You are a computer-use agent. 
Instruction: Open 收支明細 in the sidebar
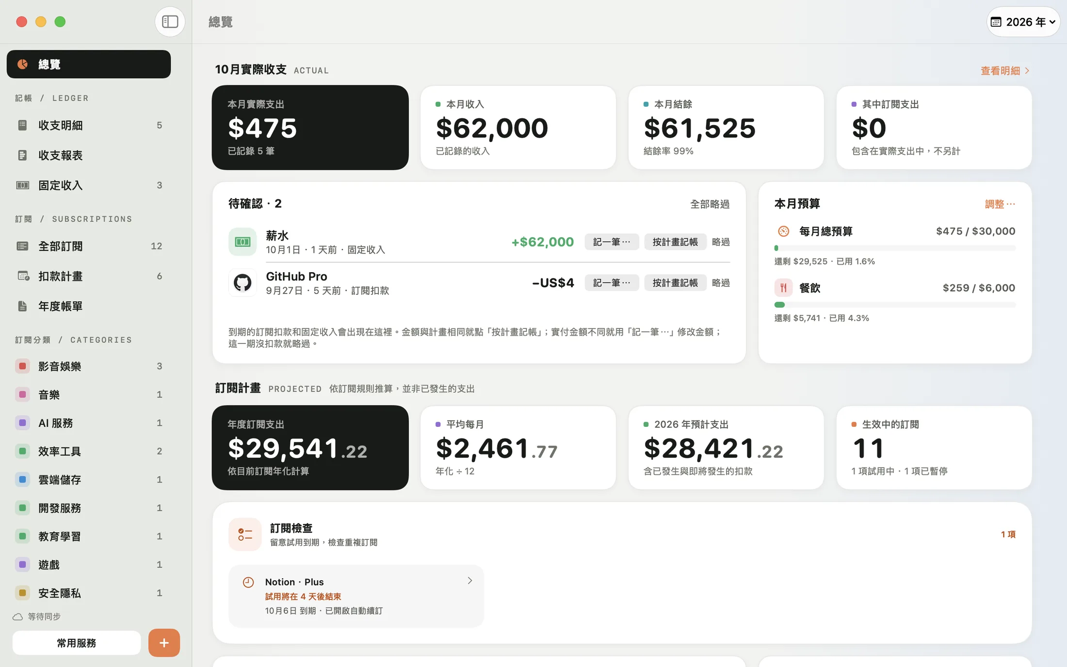click(x=89, y=125)
